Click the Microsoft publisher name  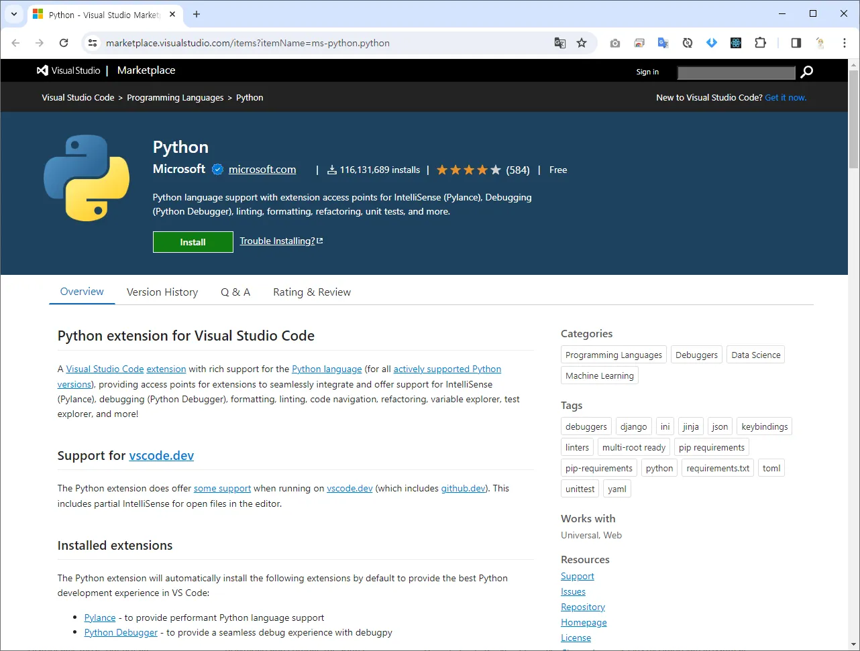[x=179, y=169]
